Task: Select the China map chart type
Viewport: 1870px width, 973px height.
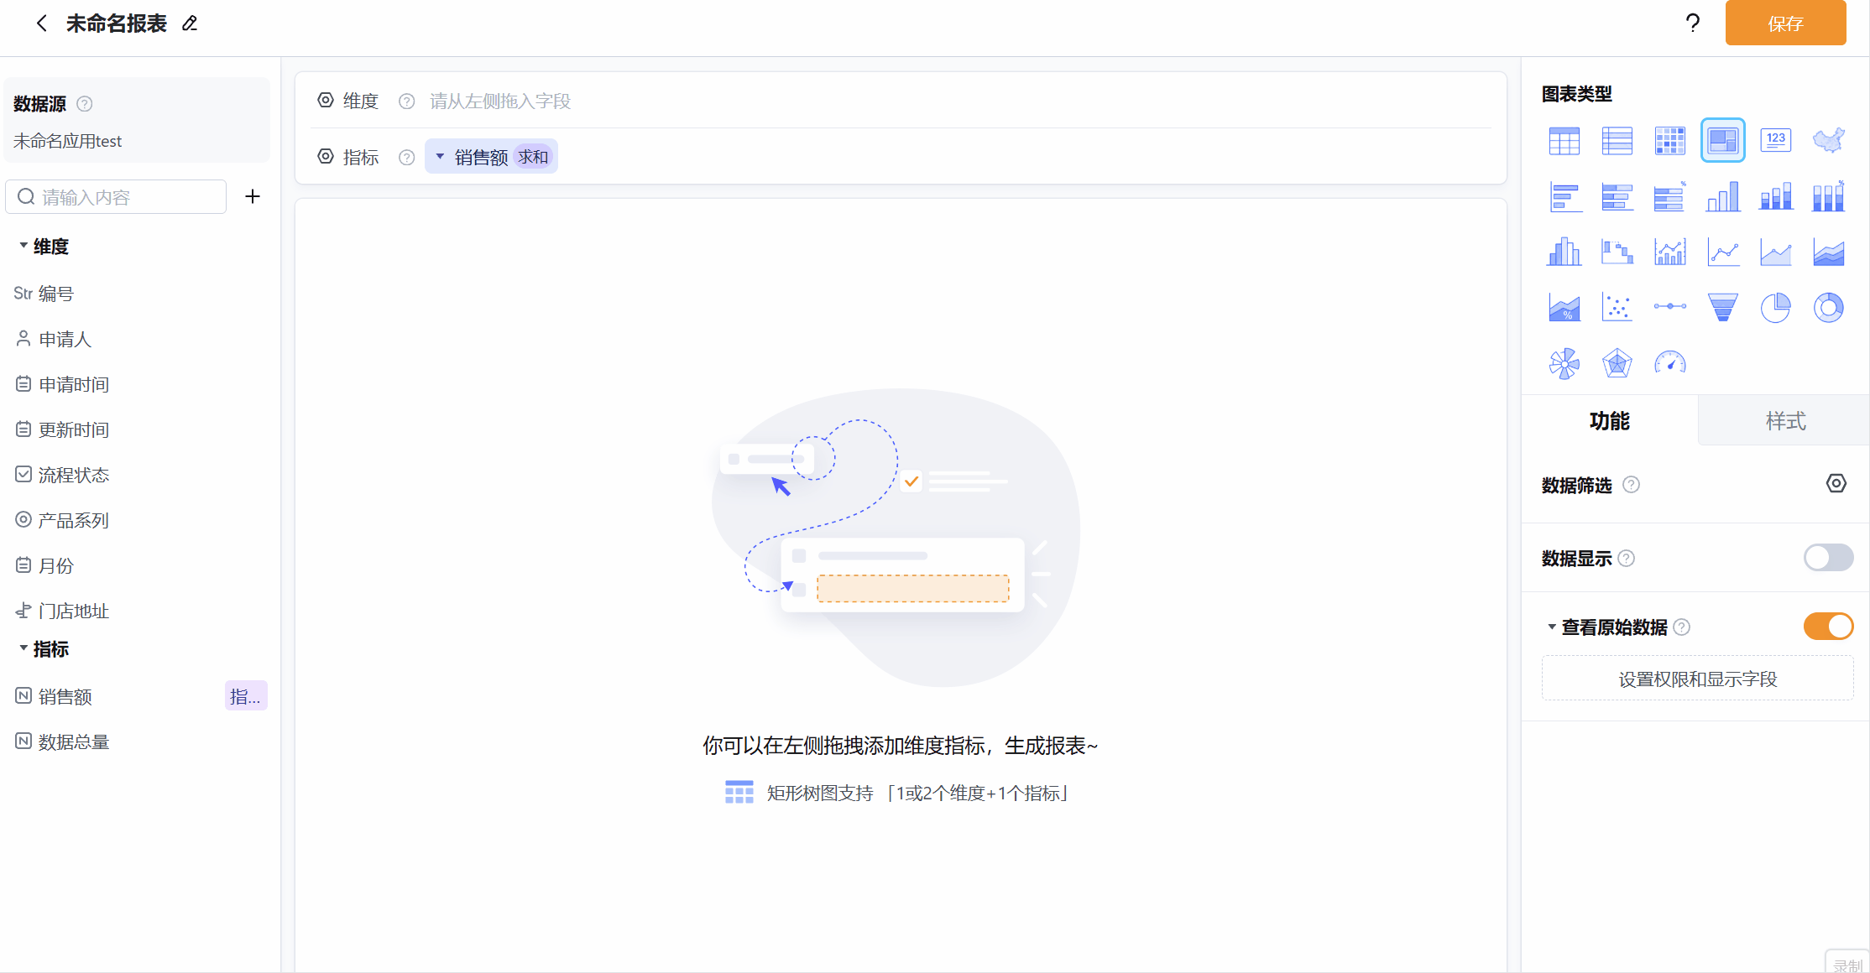Action: 1828,141
